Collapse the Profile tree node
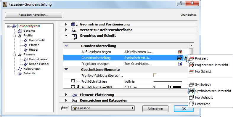Viewport: 233px width, 117px height. point(14,36)
